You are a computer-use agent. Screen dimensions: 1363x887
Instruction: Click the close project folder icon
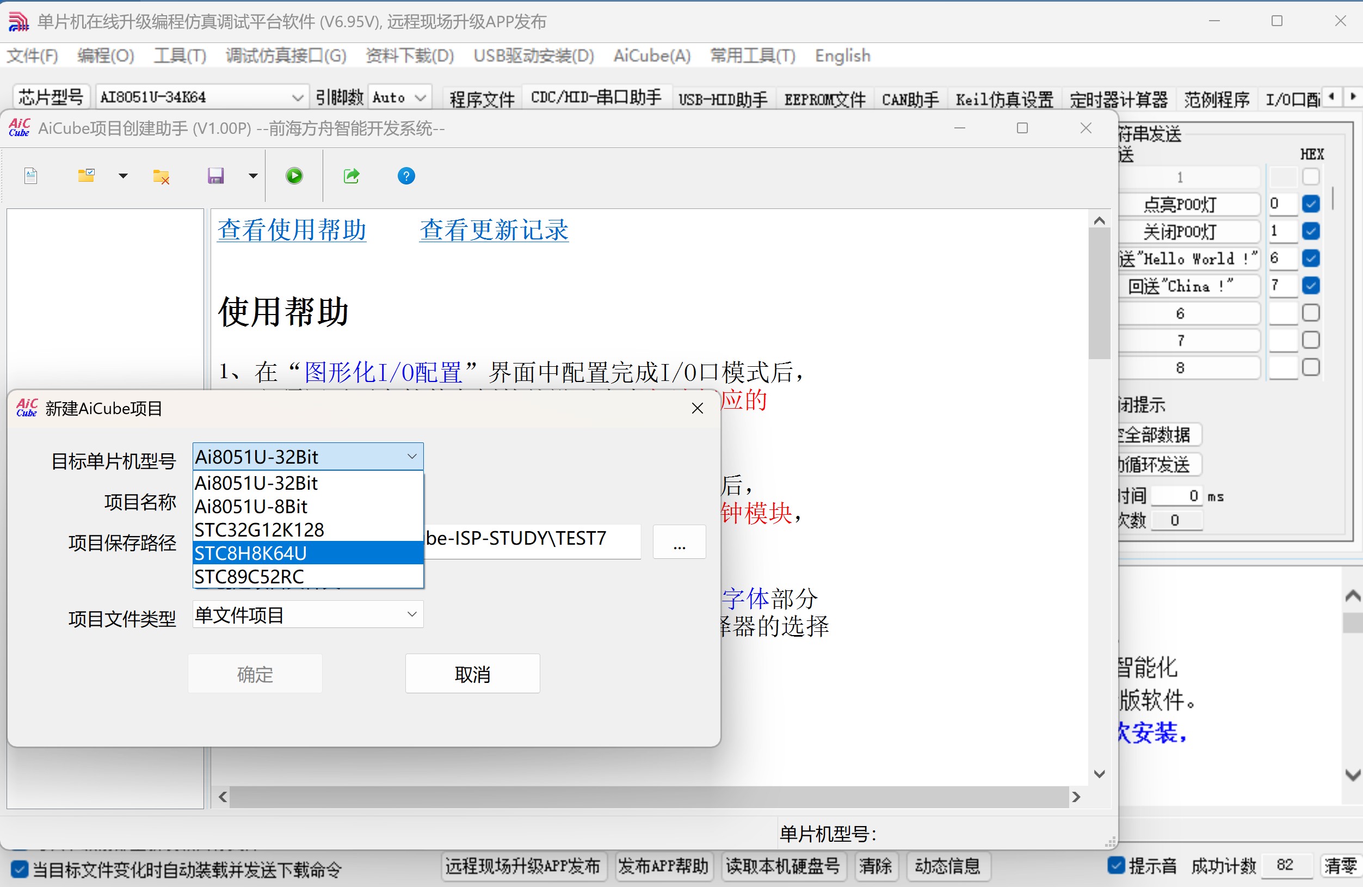click(161, 176)
